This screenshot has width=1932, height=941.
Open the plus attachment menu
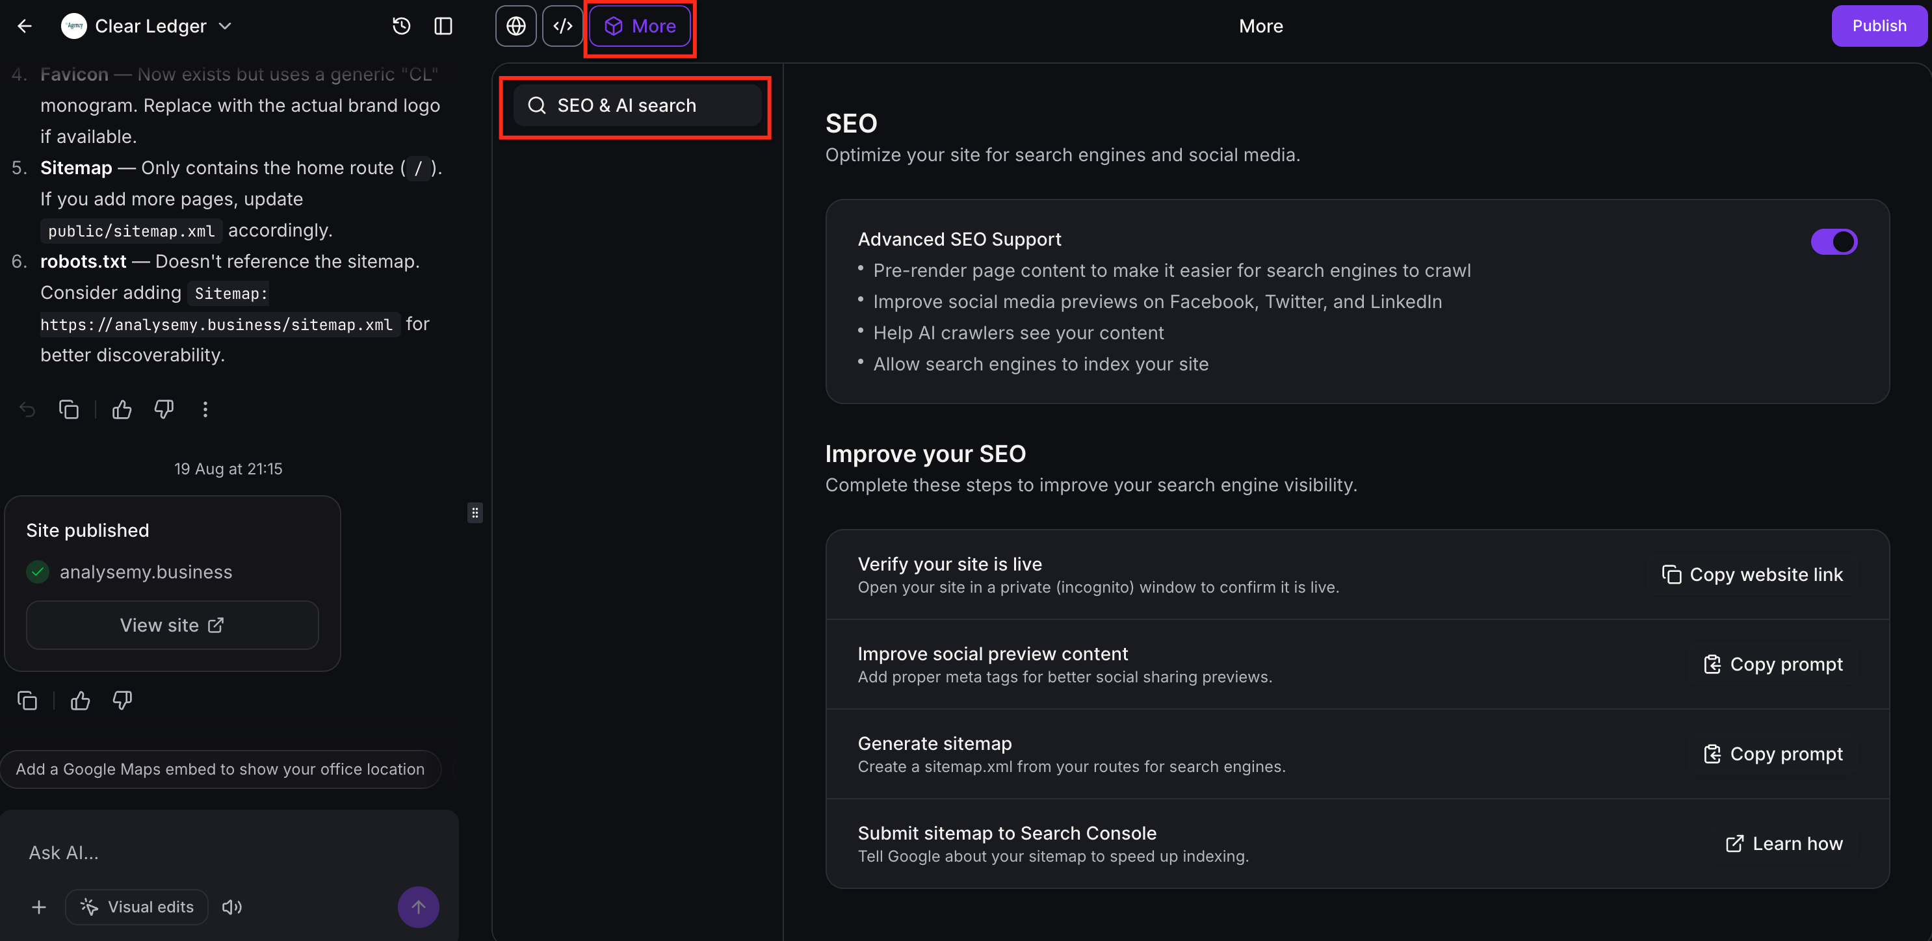click(39, 907)
